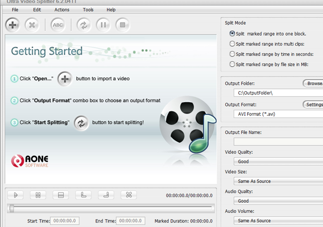This screenshot has width=323, height=227.
Task: Click the Remove (X) toolbar button
Action: coord(32,25)
